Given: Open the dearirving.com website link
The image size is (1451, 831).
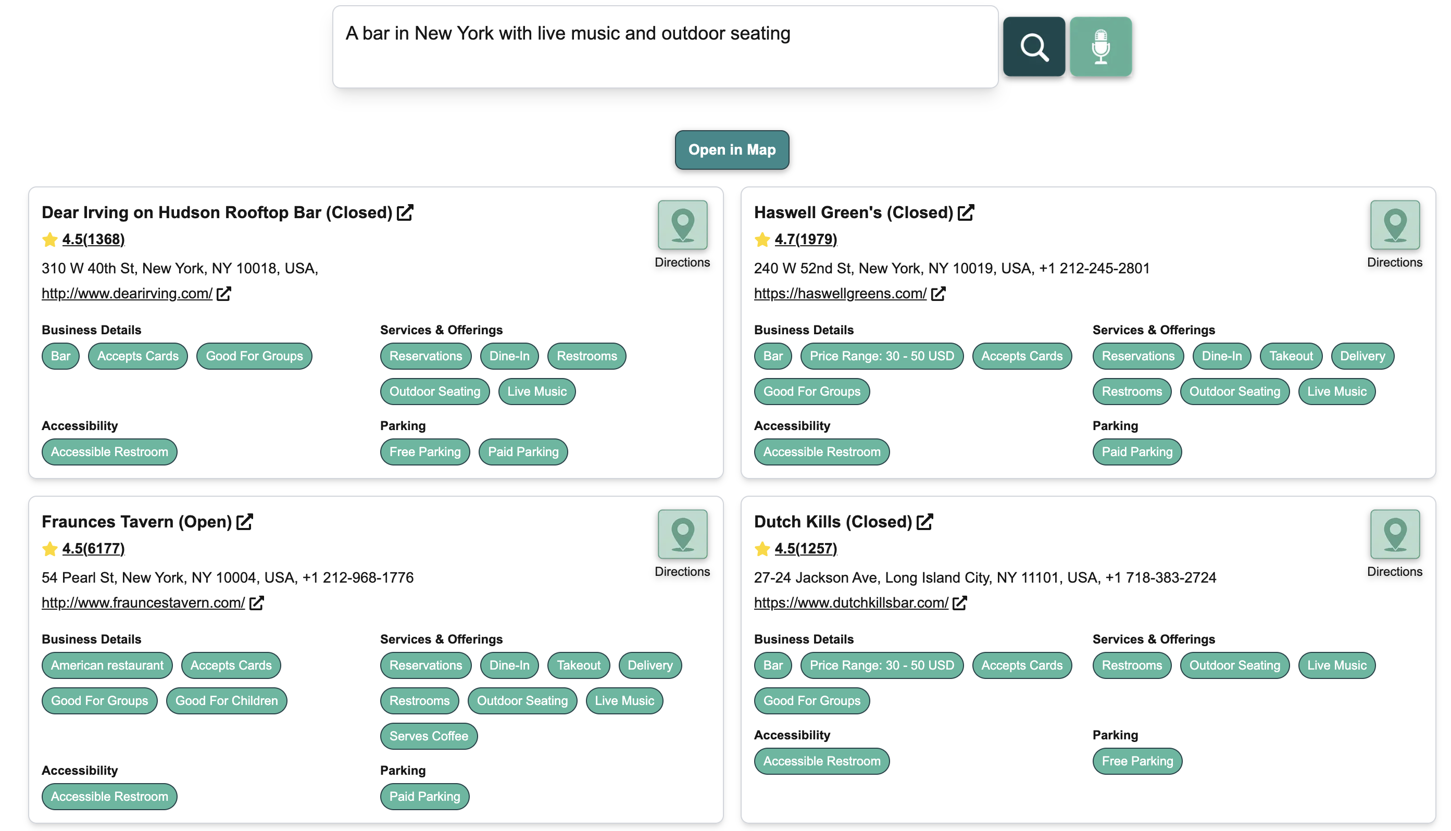Looking at the screenshot, I should click(127, 293).
